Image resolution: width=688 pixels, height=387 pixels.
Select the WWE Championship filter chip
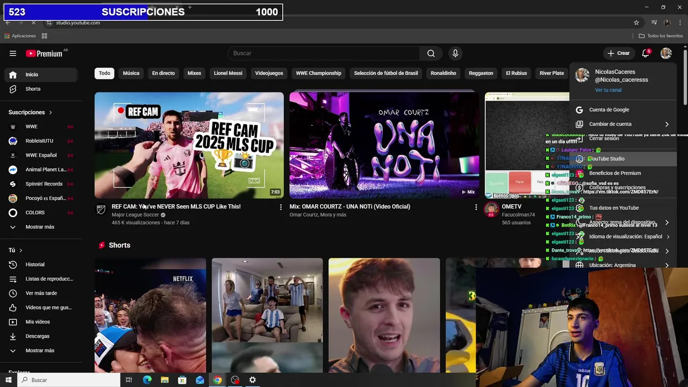318,73
